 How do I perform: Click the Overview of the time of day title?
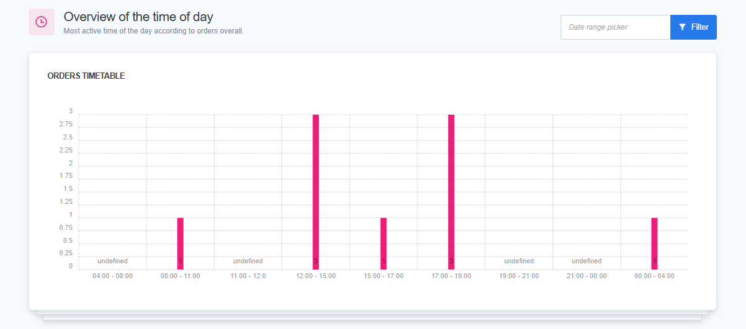(x=138, y=17)
